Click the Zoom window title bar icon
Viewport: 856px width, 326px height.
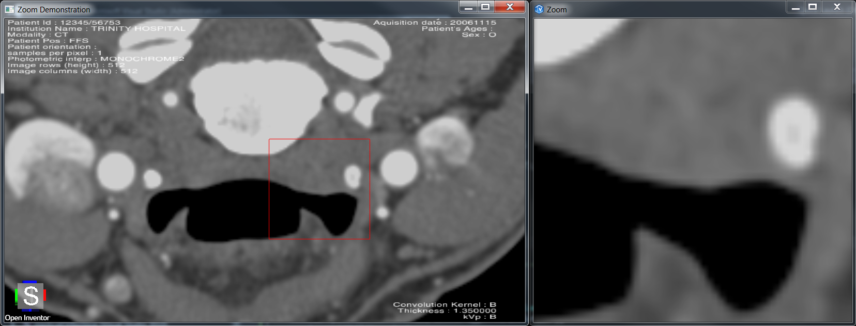(x=539, y=9)
